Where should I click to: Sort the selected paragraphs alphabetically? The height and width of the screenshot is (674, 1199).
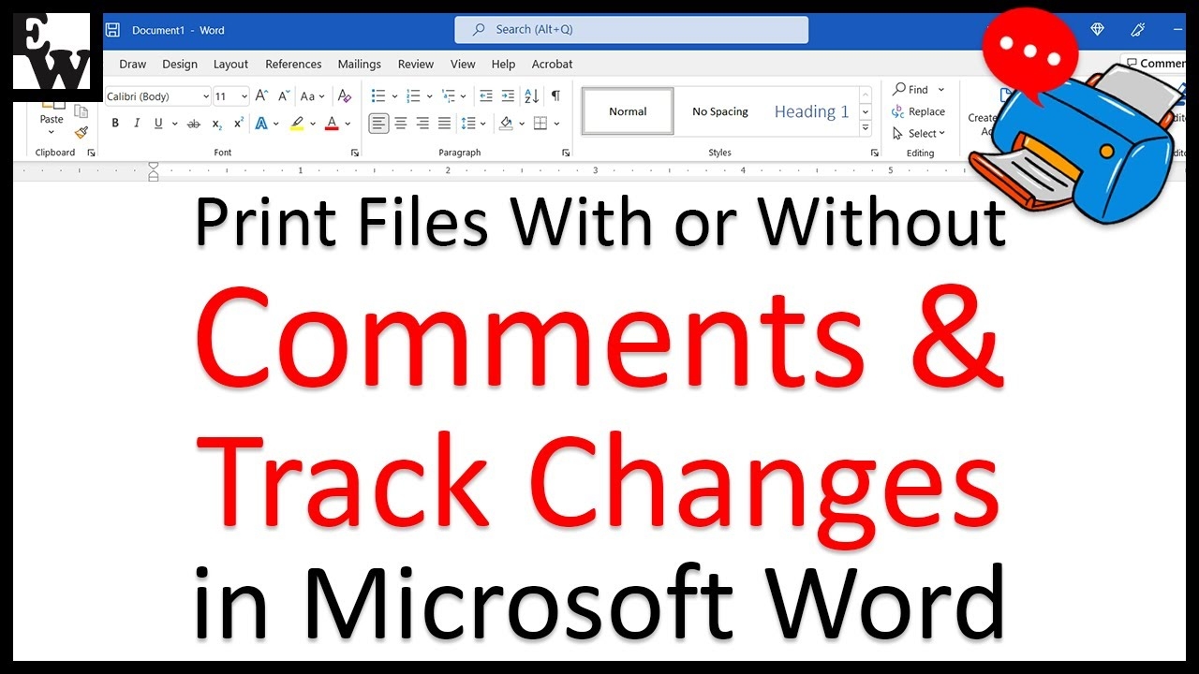(x=531, y=96)
